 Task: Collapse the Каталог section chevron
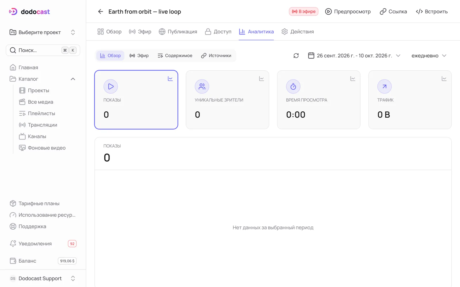pos(73,79)
